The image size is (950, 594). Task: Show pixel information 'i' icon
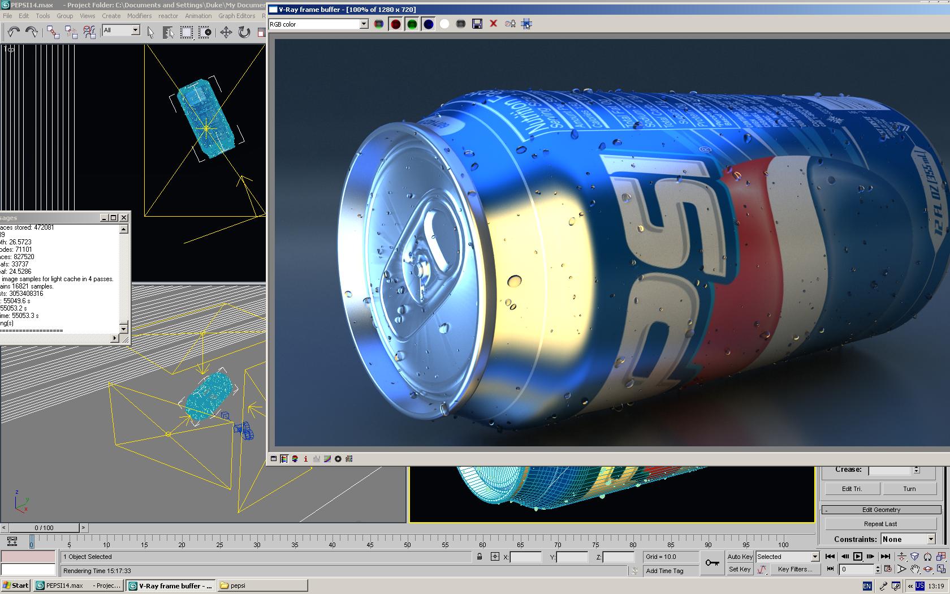click(x=306, y=459)
